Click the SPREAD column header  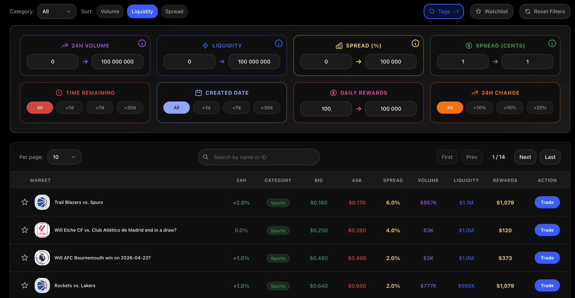click(x=393, y=180)
